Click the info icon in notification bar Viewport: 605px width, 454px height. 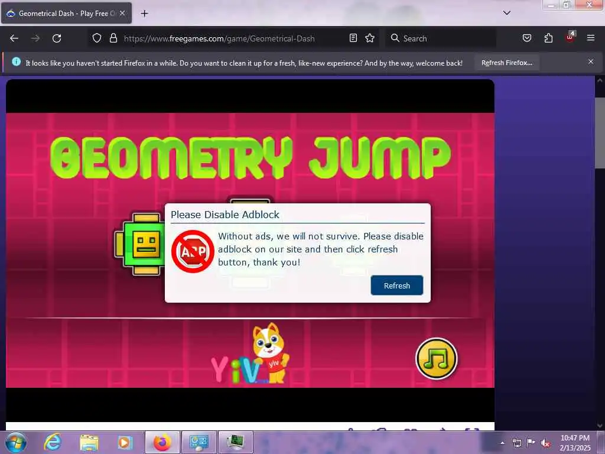coord(16,61)
